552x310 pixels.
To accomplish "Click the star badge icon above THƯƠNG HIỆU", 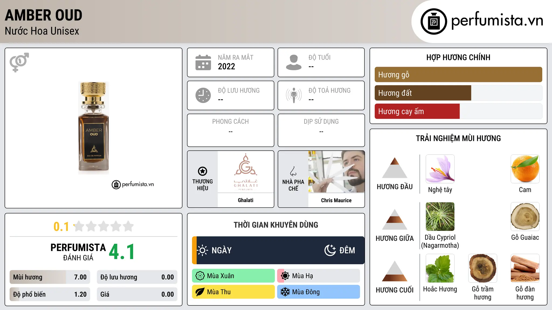I will pos(202,171).
